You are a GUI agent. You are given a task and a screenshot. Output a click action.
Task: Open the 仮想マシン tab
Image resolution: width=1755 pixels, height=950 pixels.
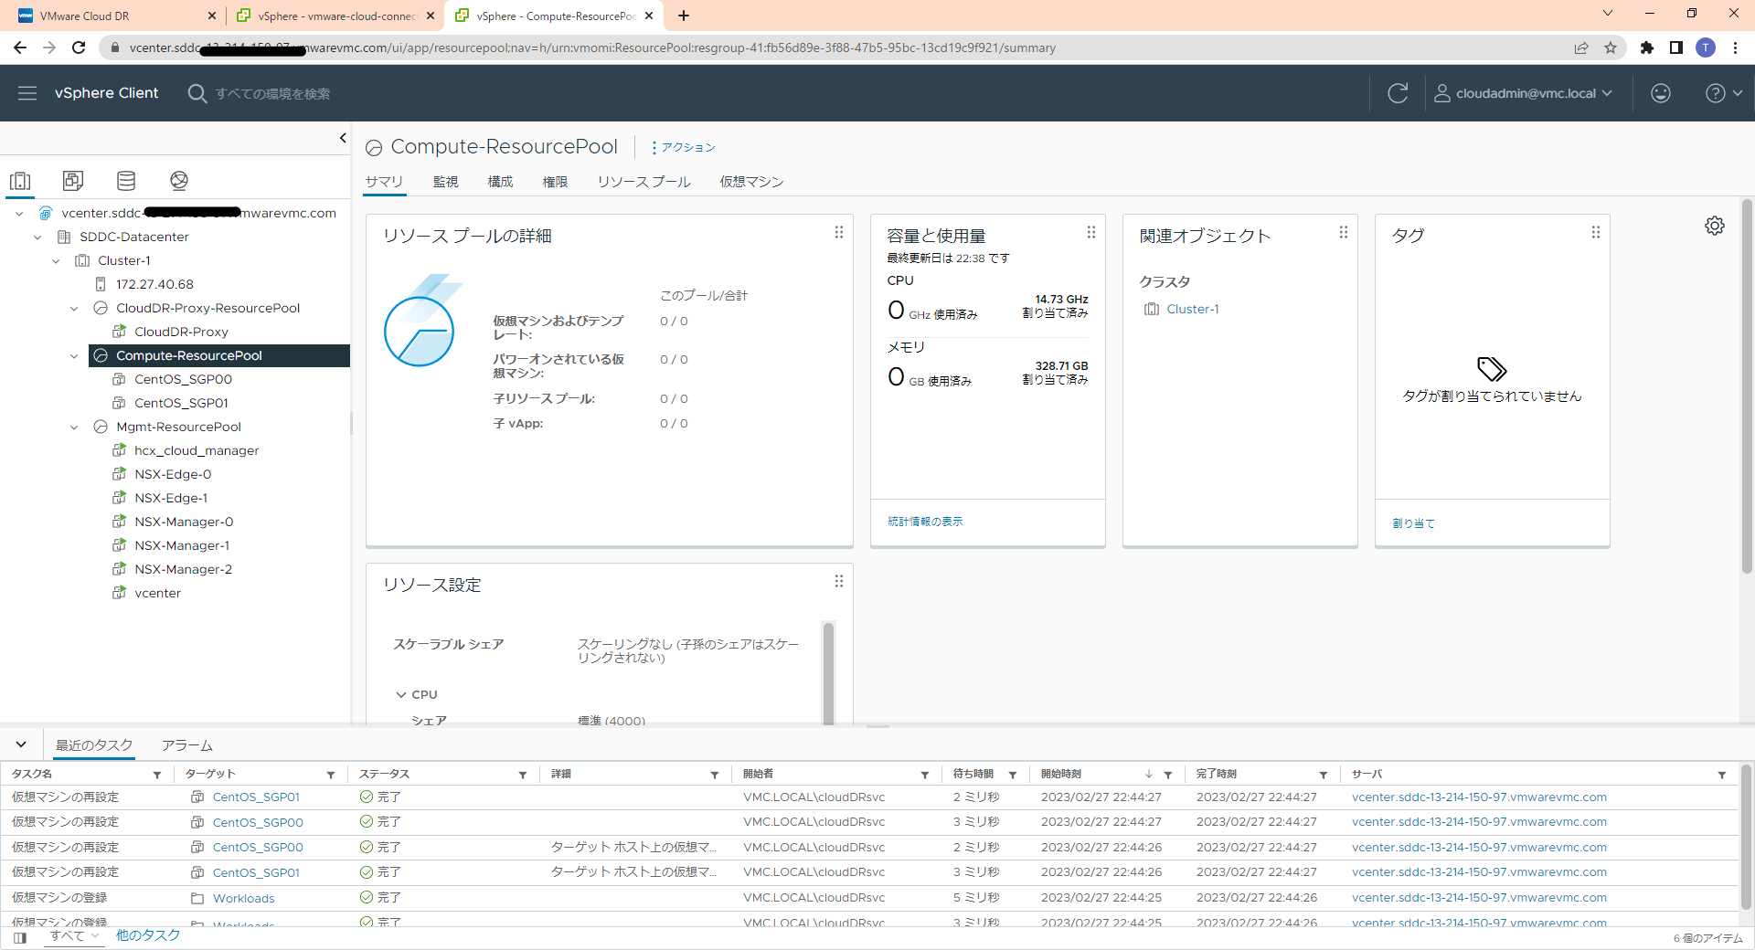click(751, 182)
